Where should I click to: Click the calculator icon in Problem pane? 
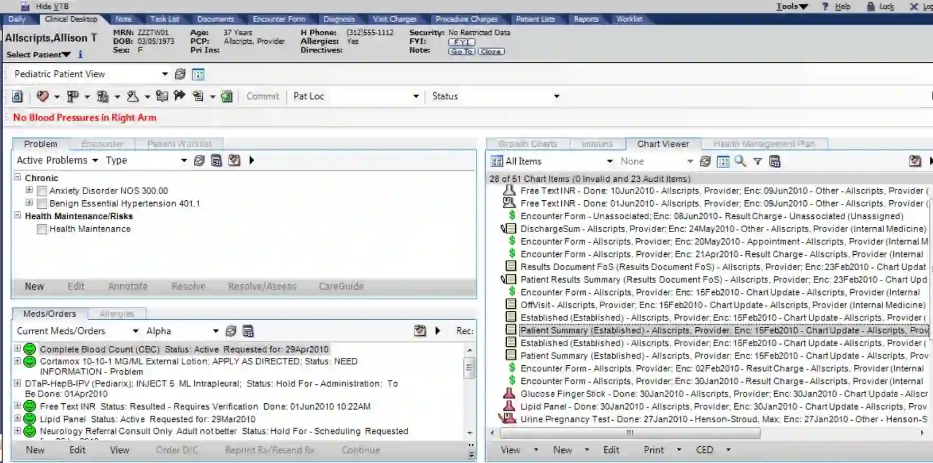(x=216, y=160)
